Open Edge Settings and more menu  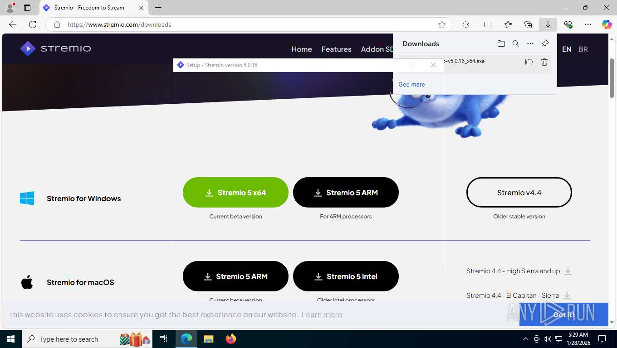(x=588, y=24)
